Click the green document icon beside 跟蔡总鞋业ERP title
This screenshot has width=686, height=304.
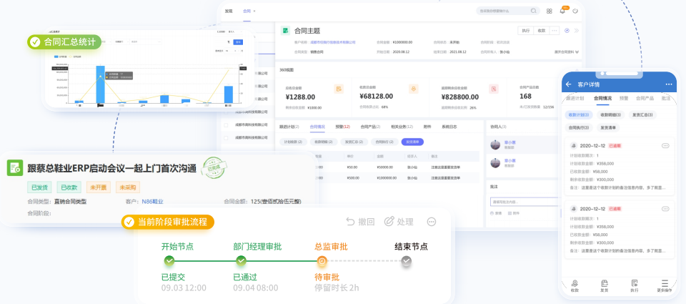click(14, 168)
